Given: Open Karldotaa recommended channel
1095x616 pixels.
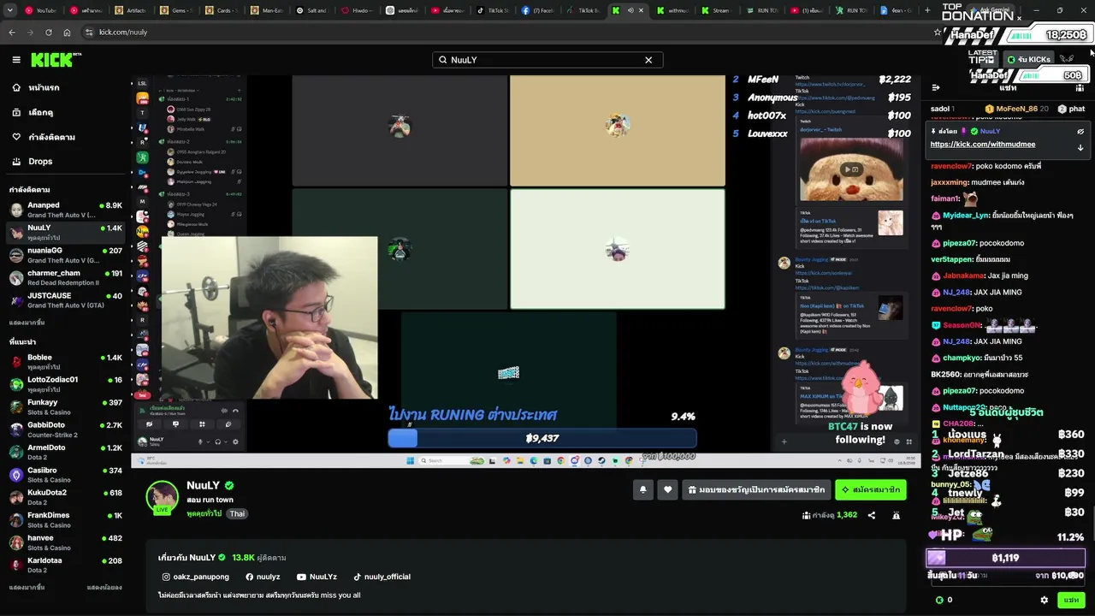Looking at the screenshot, I should pos(66,566).
